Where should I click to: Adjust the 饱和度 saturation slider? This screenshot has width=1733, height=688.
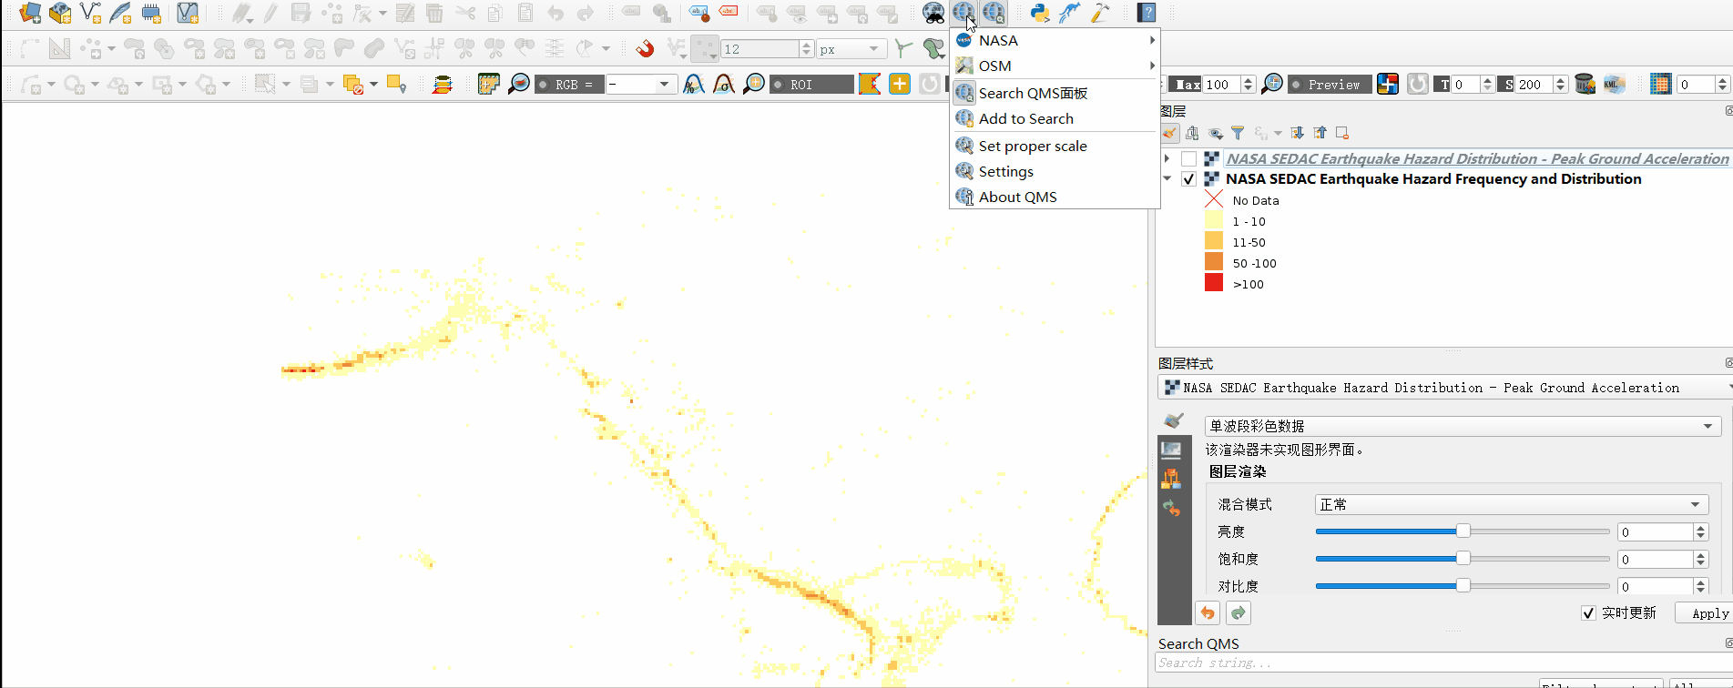(x=1463, y=559)
